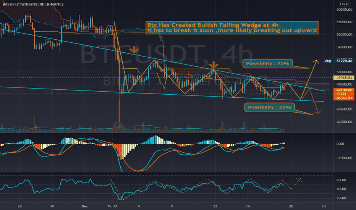
Task: Click the 47100.00 current price label
Action: (x=344, y=90)
